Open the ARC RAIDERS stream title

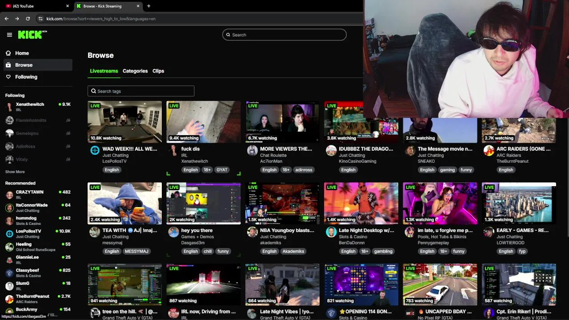[523, 149]
